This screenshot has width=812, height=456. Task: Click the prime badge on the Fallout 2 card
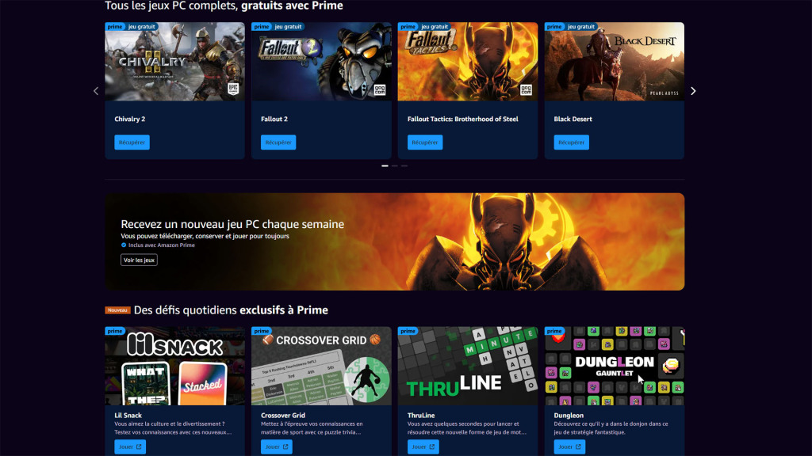262,26
